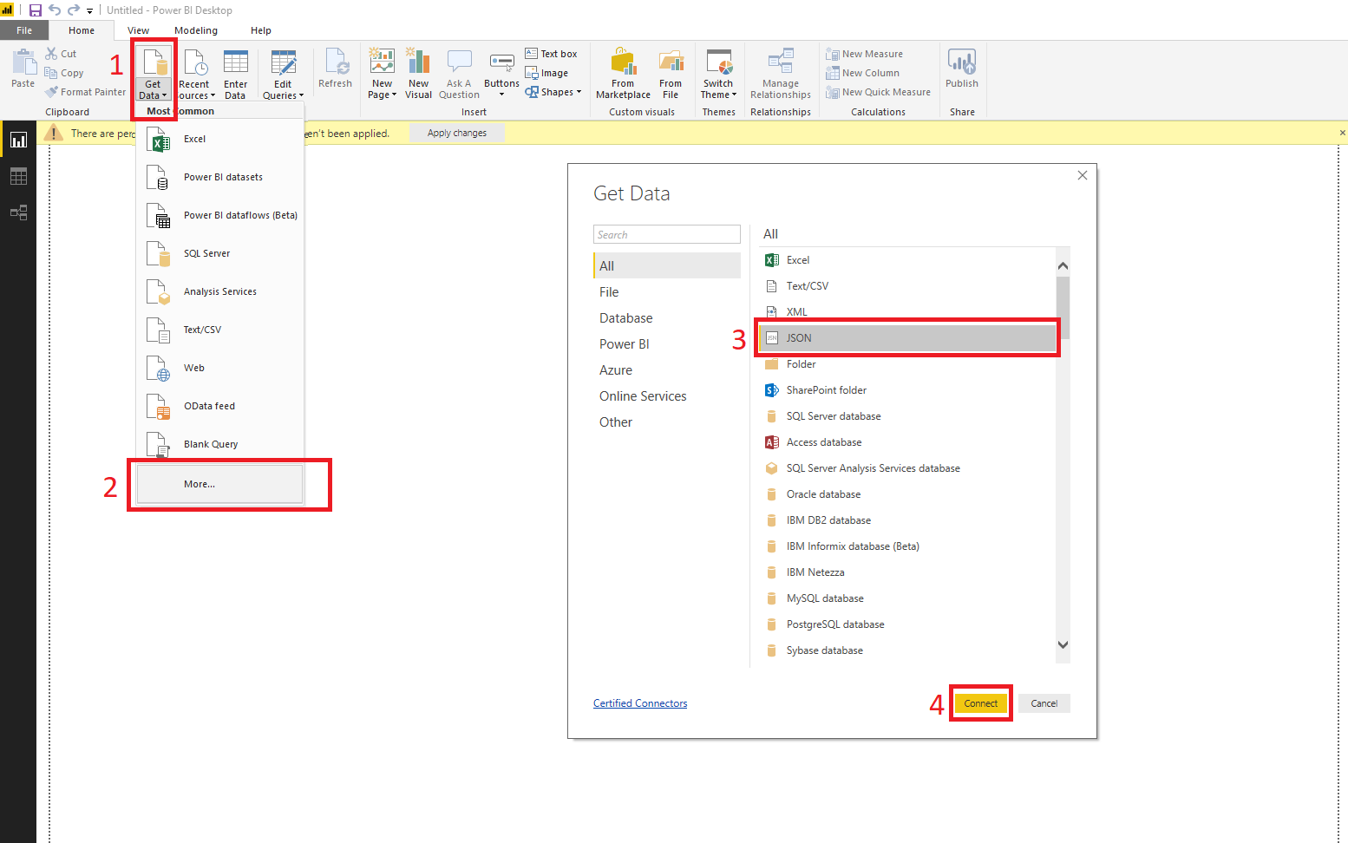Click connector list scroll down arrow
Viewport: 1348px width, 843px height.
coord(1063,645)
